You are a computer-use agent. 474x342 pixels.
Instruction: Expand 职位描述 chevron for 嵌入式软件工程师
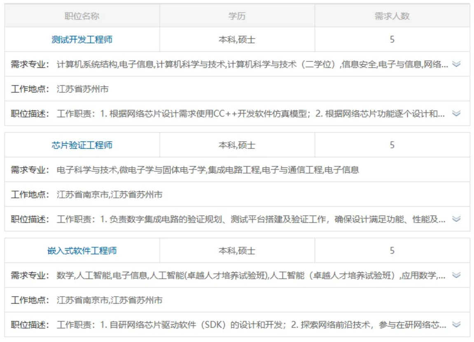(x=456, y=325)
